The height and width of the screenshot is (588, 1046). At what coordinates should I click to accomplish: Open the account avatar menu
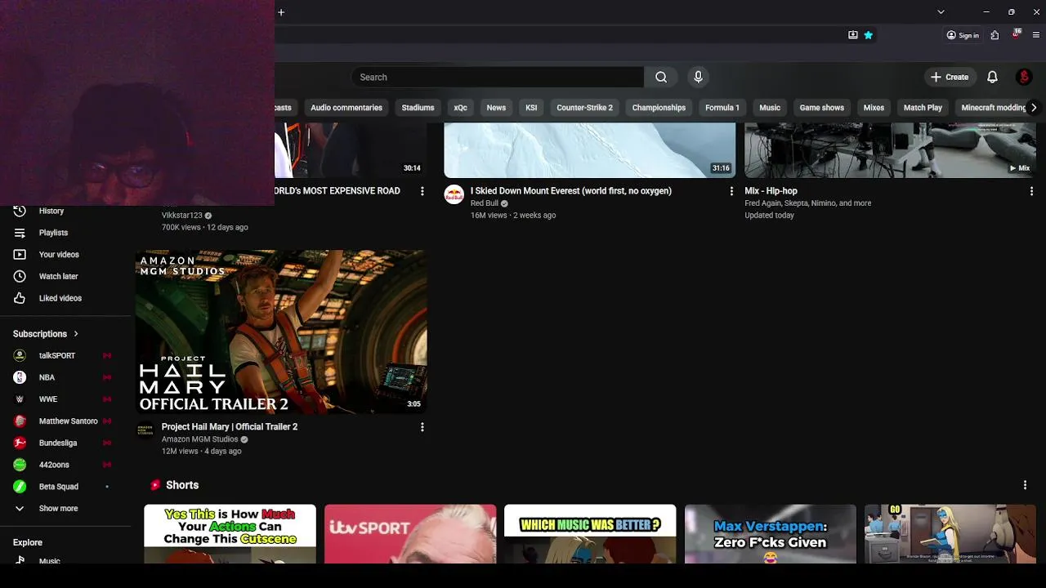click(x=1024, y=77)
